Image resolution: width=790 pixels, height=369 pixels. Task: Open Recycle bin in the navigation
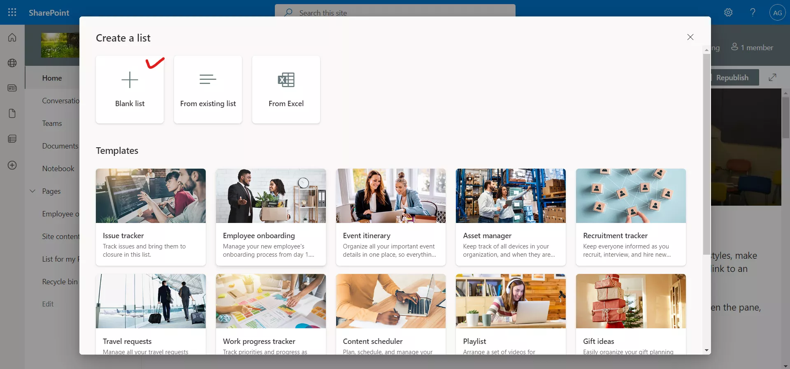point(60,281)
